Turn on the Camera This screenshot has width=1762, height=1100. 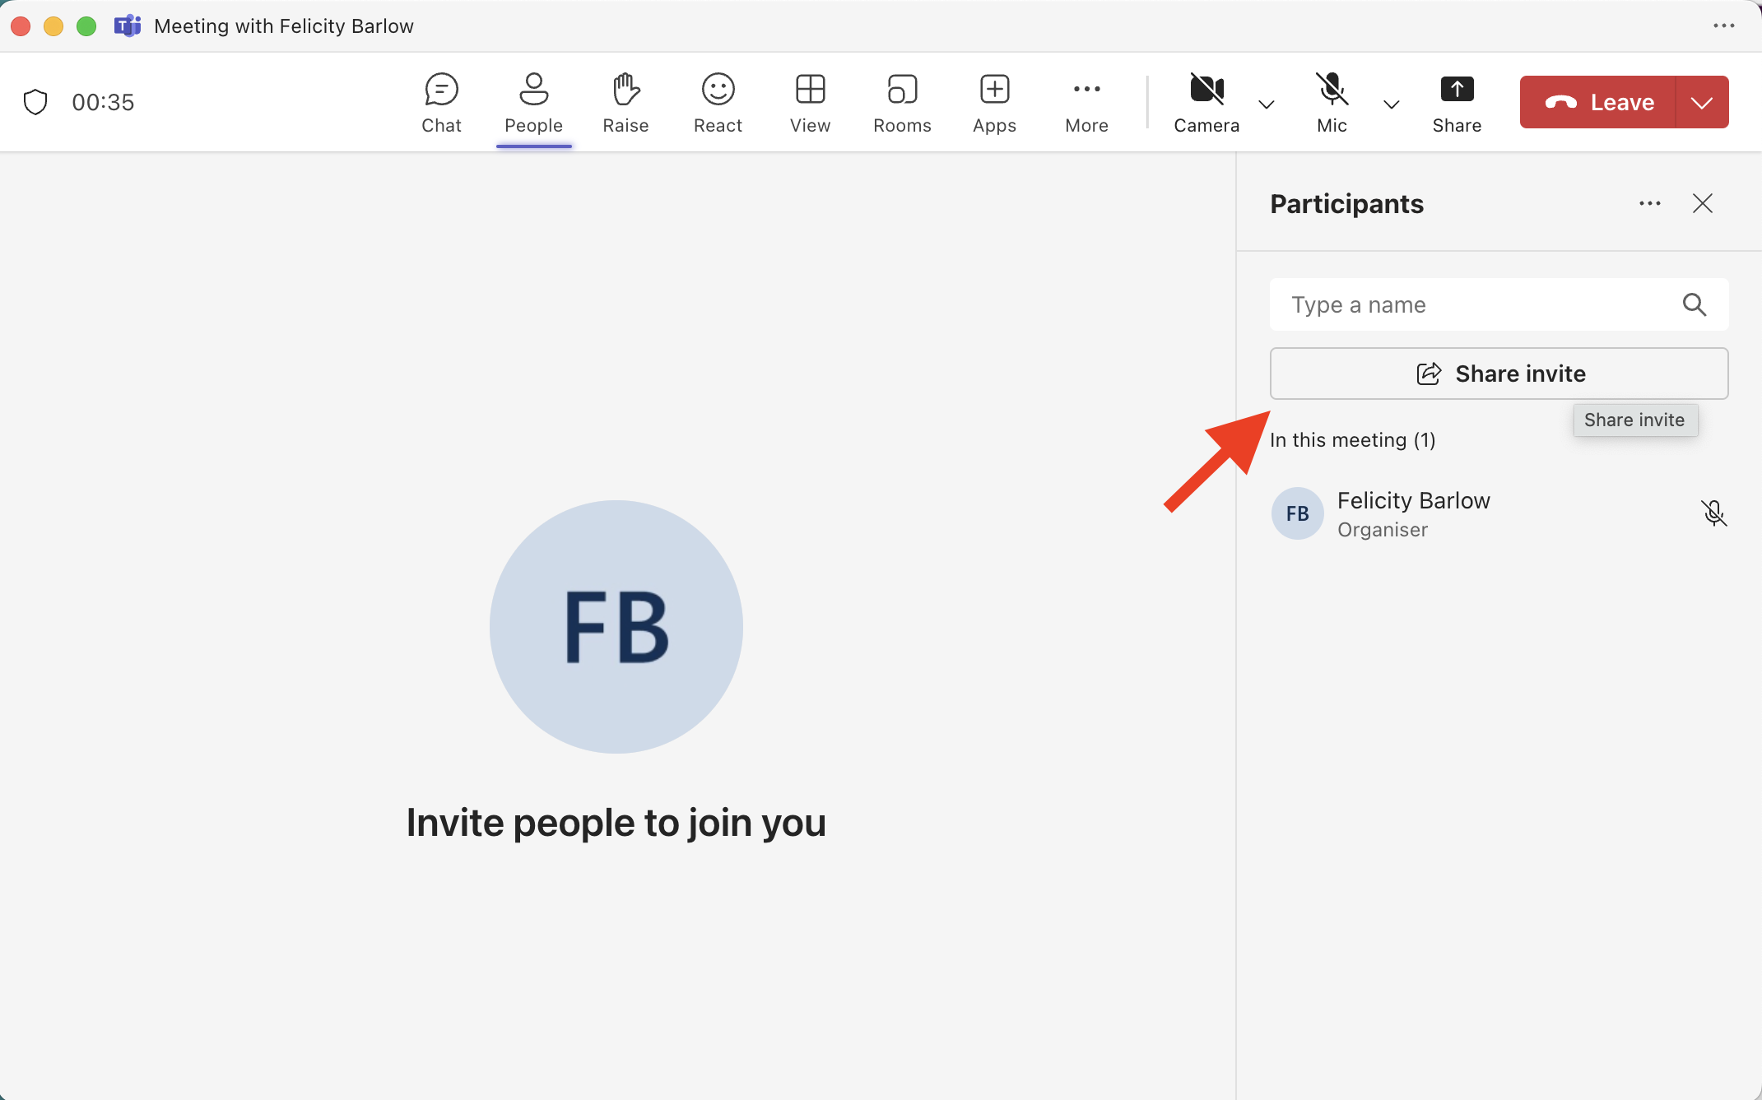click(1206, 103)
